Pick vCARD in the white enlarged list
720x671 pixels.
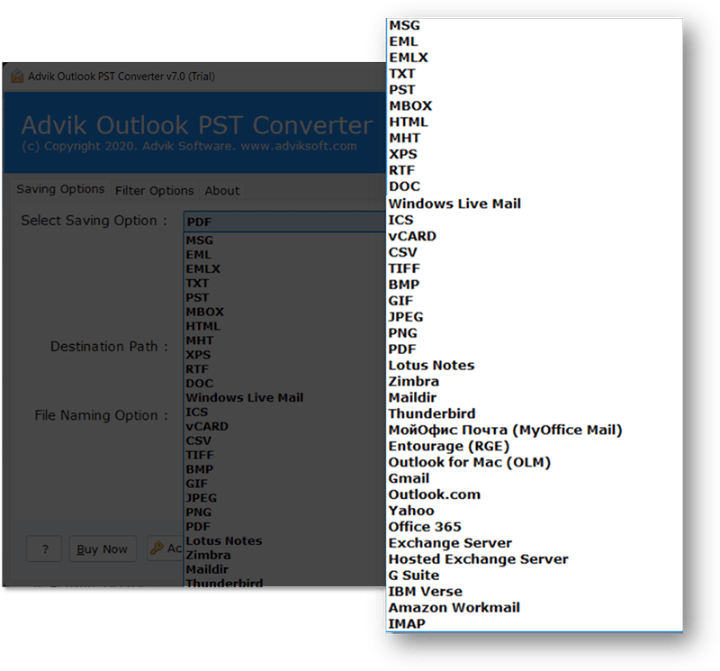[412, 236]
